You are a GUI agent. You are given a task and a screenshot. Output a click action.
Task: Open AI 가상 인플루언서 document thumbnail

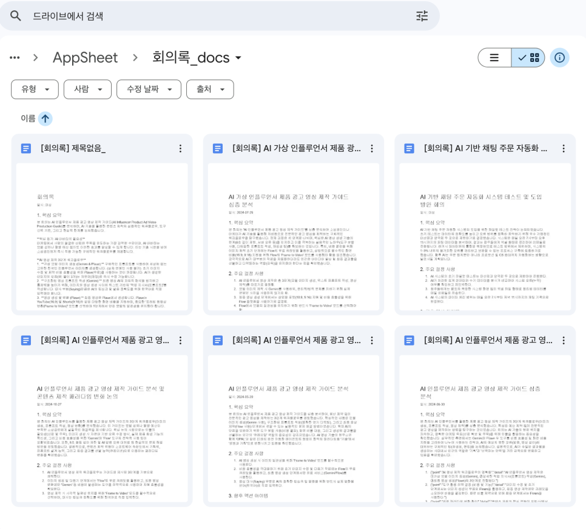point(294,237)
